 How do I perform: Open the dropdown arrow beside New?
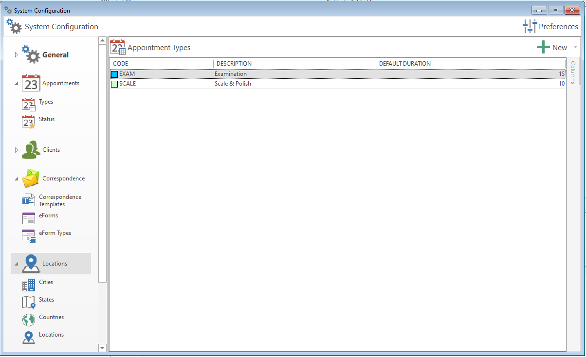575,47
